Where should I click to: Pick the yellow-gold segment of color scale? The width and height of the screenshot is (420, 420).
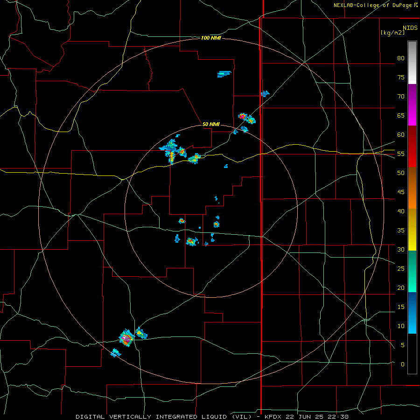pyautogui.click(x=412, y=229)
